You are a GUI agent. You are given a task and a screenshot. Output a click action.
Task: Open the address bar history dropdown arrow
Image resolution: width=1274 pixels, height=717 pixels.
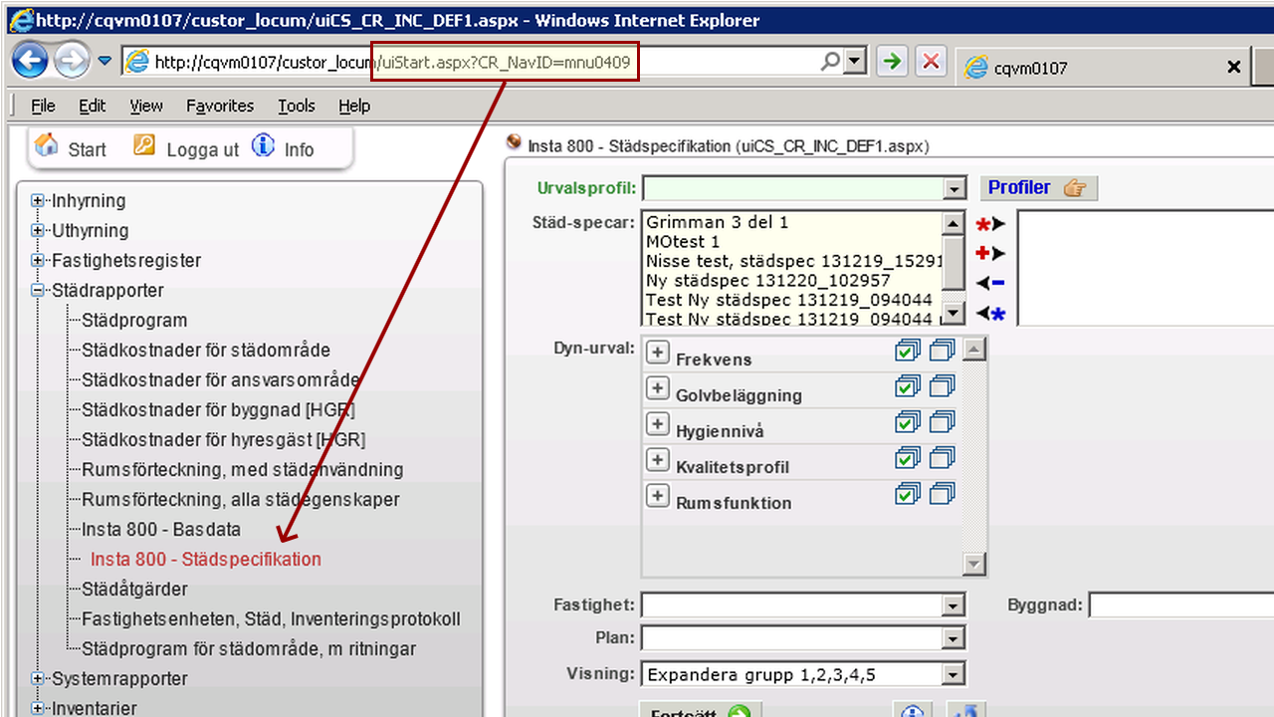point(855,62)
